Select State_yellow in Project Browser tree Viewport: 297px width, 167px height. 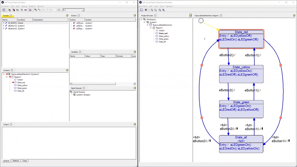click(164, 36)
